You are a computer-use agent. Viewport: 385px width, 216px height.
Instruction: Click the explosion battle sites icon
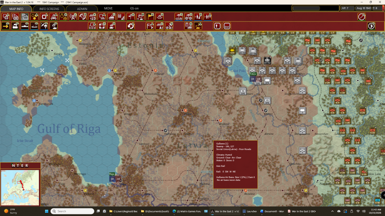pyautogui.click(x=160, y=17)
